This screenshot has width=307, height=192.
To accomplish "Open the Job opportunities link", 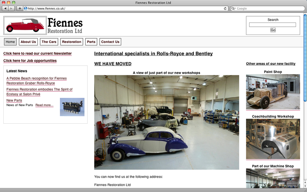I will coord(30,61).
